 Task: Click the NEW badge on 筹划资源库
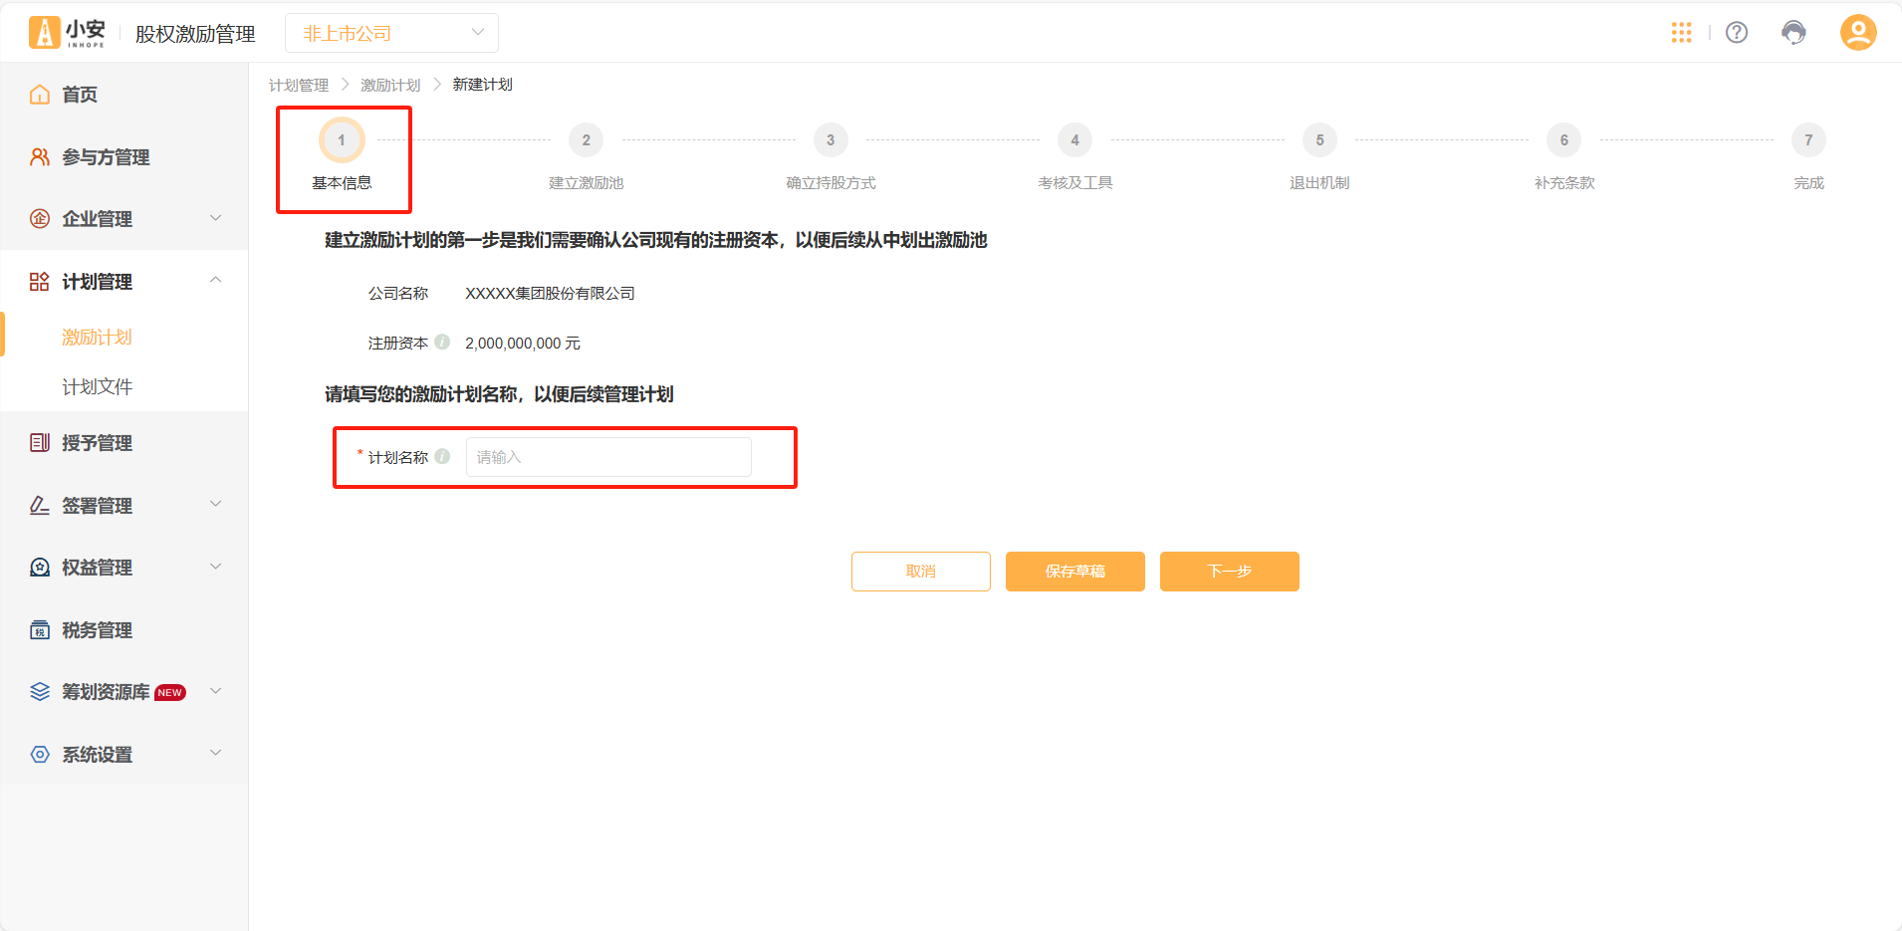click(x=170, y=693)
